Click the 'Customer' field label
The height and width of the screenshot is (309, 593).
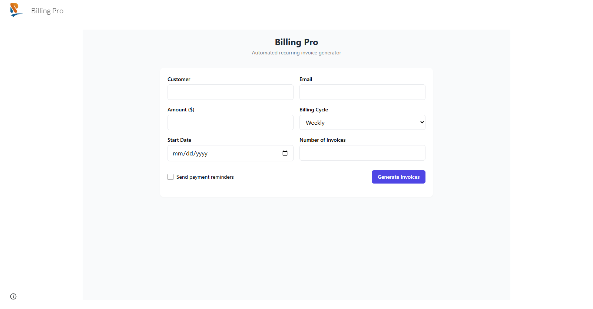179,79
